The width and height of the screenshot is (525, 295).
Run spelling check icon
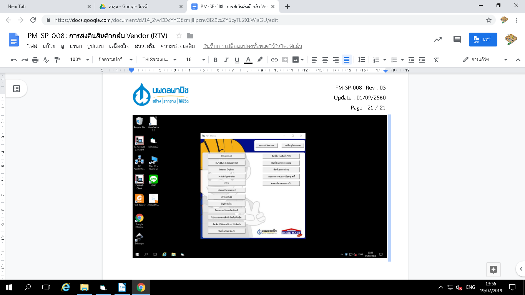46,60
